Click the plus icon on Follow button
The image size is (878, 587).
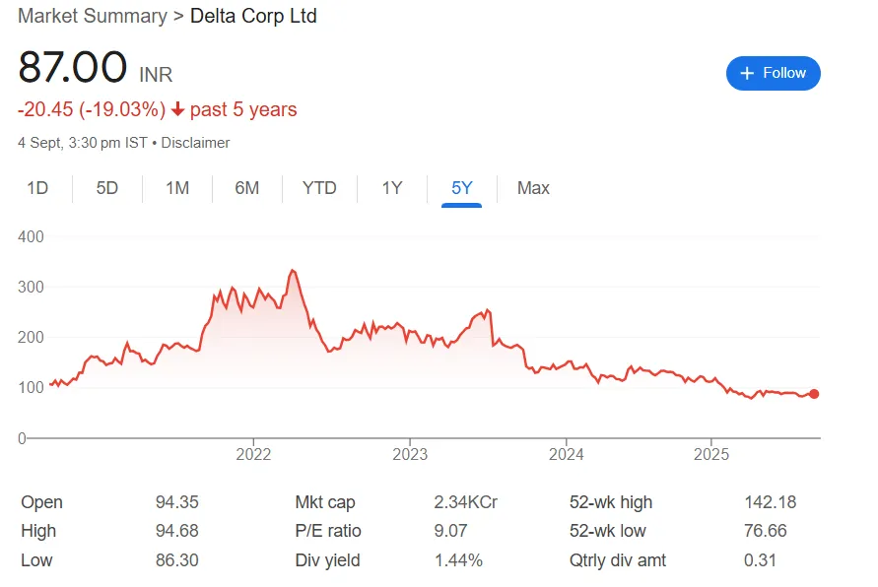point(745,73)
